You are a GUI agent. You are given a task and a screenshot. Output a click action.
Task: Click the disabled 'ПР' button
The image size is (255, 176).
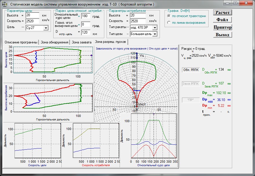[191, 100]
